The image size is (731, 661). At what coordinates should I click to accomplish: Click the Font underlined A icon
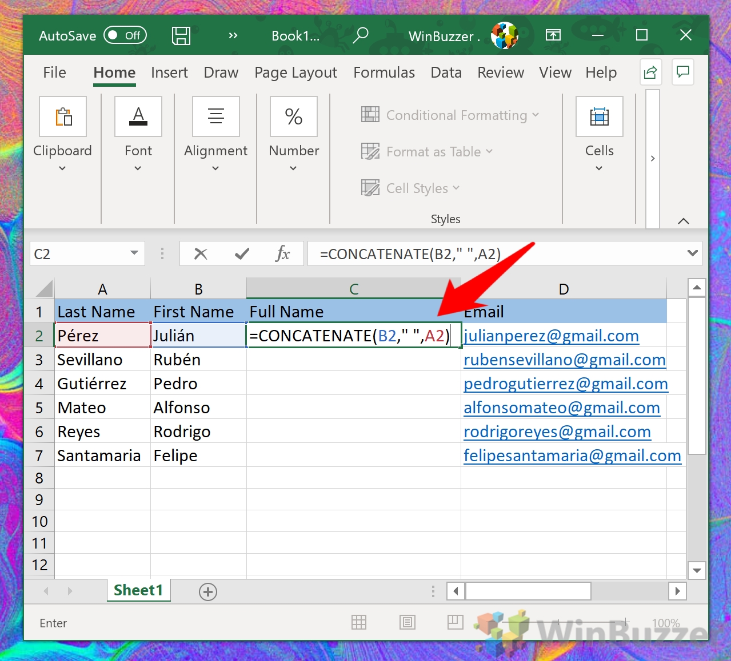(138, 116)
